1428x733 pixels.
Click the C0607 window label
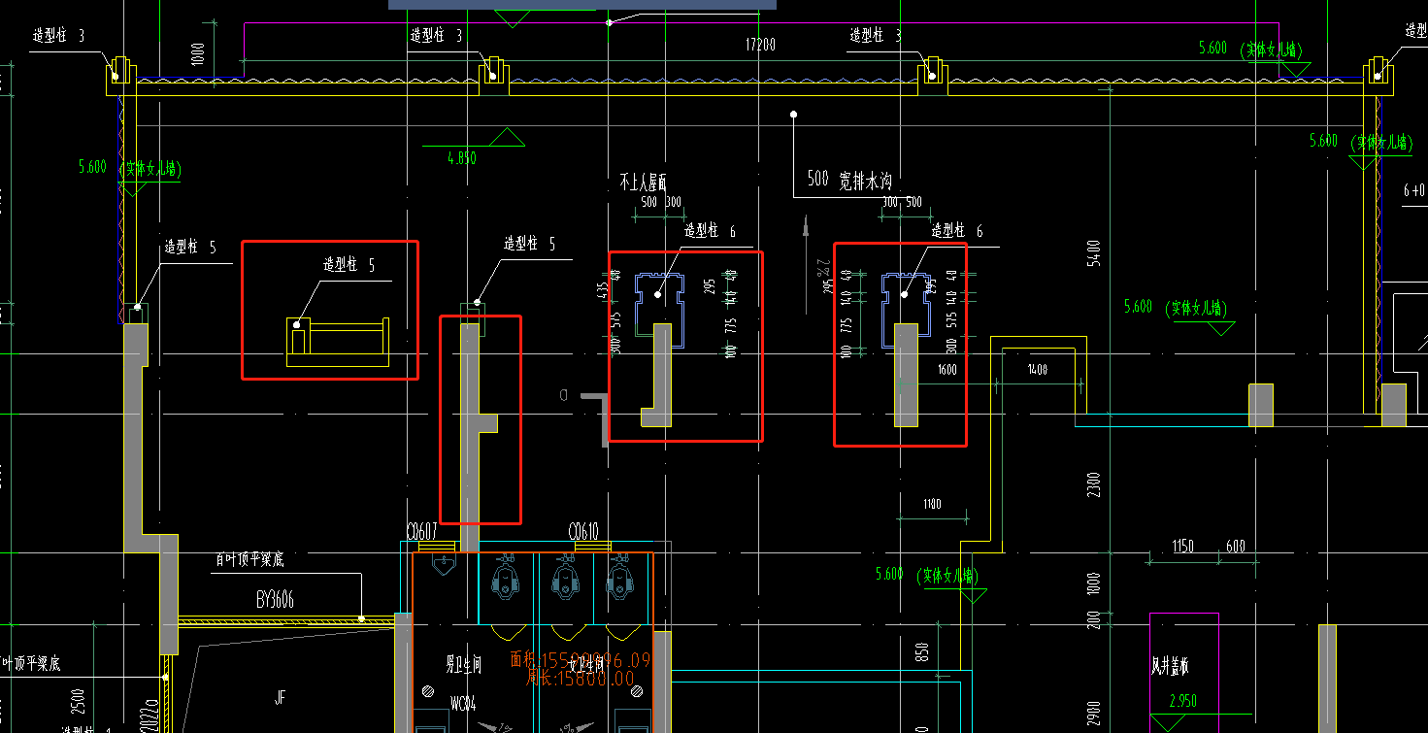[421, 532]
